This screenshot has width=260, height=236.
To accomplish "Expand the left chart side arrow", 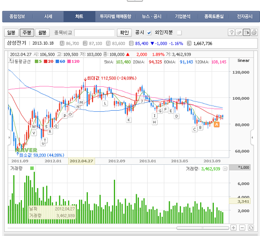I will coord(9,138).
